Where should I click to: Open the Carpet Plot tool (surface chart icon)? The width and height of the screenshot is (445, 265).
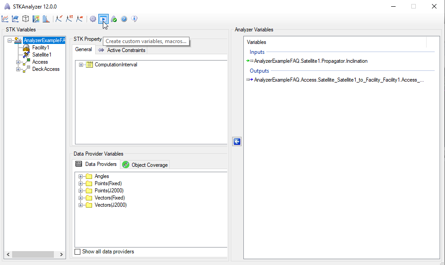(15, 19)
